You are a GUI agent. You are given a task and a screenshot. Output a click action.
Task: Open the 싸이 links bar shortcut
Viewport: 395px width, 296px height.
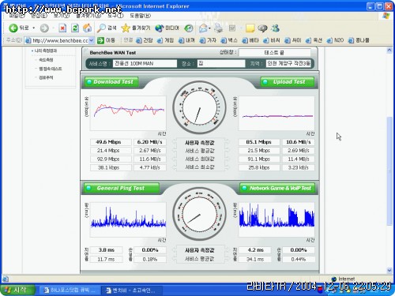[292, 40]
